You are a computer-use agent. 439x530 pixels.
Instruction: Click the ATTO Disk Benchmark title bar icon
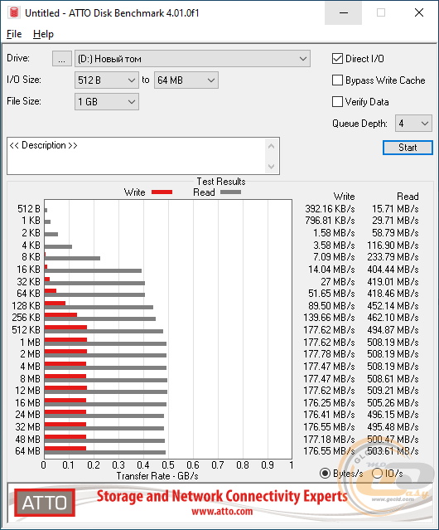14,12
